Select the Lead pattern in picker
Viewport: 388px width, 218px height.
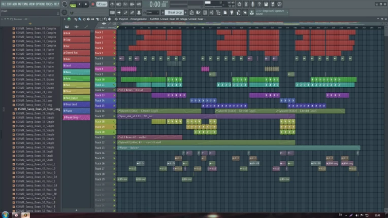(77, 65)
